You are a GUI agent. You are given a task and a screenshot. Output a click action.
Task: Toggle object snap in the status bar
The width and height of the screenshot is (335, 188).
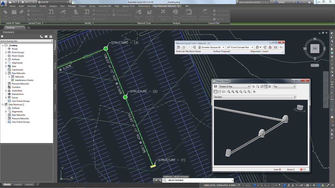(x=273, y=185)
